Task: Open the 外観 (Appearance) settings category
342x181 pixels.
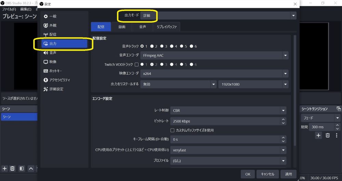Action: pyautogui.click(x=64, y=25)
